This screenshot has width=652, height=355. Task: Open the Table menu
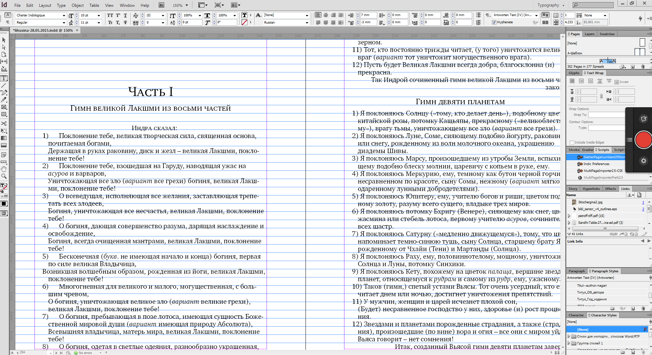click(94, 5)
